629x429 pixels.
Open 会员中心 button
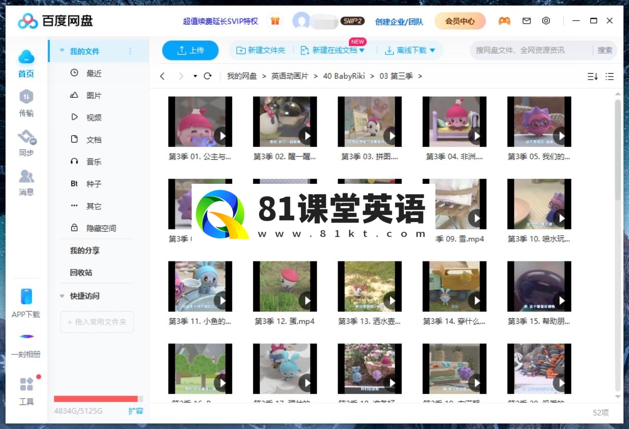(x=460, y=21)
